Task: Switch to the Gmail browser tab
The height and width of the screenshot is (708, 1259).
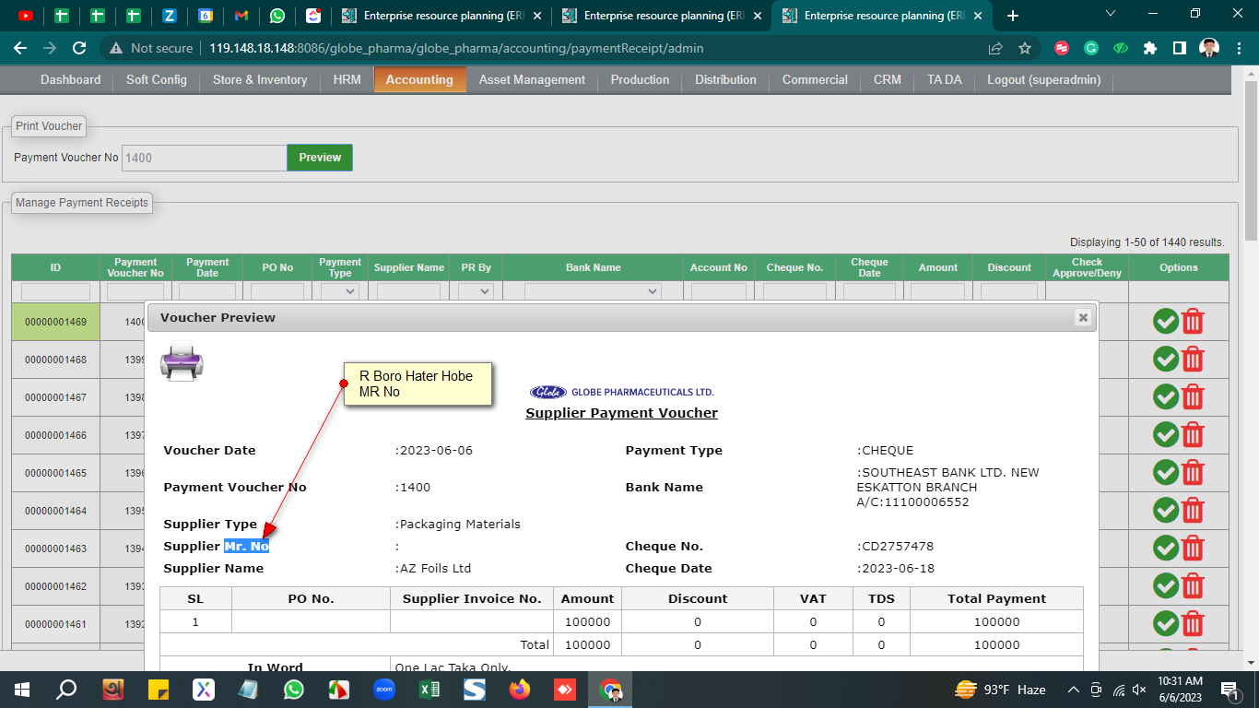Action: coord(241,16)
